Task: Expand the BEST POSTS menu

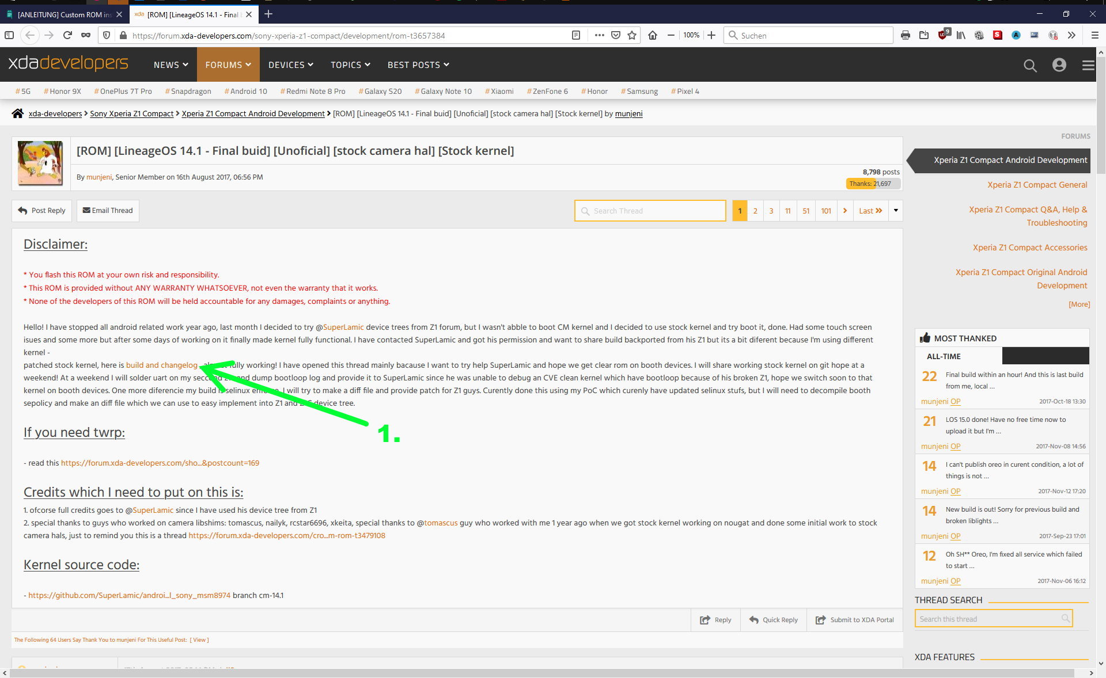Action: pos(418,64)
